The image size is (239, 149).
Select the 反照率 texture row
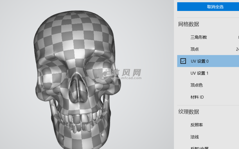coord(208,125)
